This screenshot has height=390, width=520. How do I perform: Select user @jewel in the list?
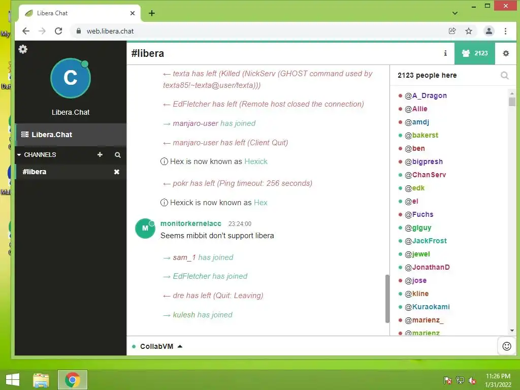pos(417,254)
